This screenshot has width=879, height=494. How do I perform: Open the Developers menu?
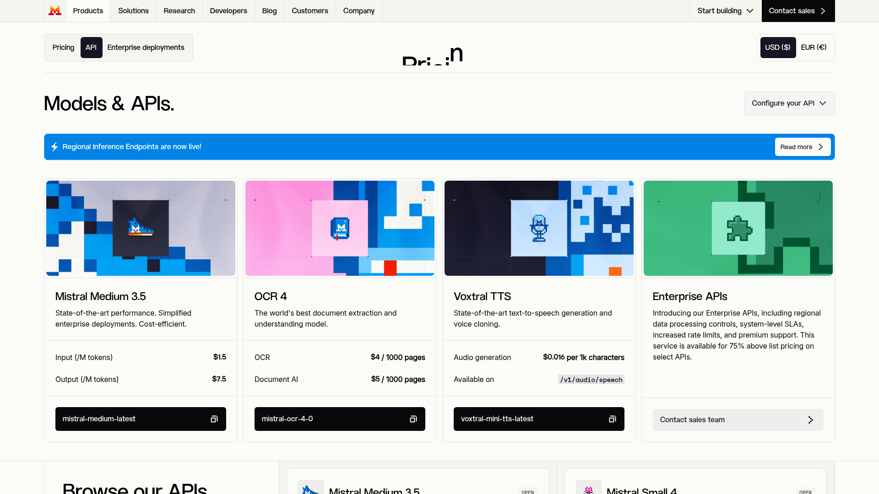point(228,11)
